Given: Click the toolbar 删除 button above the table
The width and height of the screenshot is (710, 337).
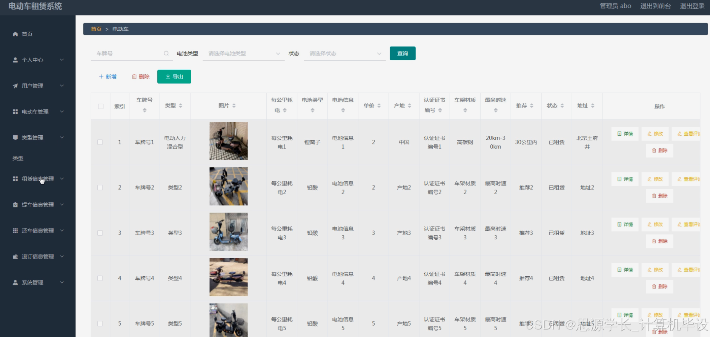Looking at the screenshot, I should pyautogui.click(x=141, y=77).
